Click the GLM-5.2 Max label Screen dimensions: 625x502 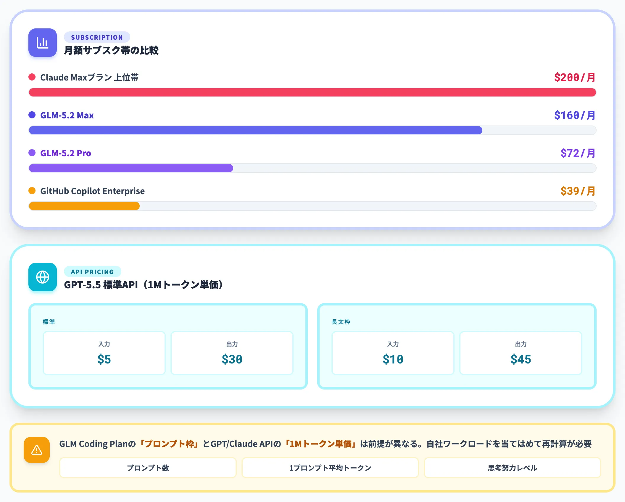[67, 115]
